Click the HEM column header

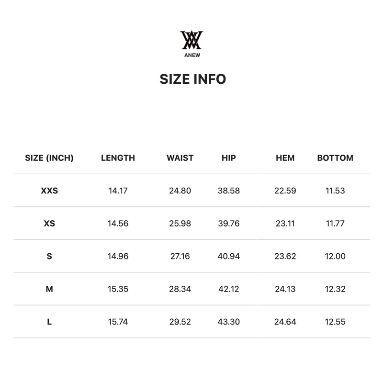point(285,158)
